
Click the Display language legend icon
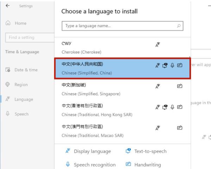pos(68,151)
